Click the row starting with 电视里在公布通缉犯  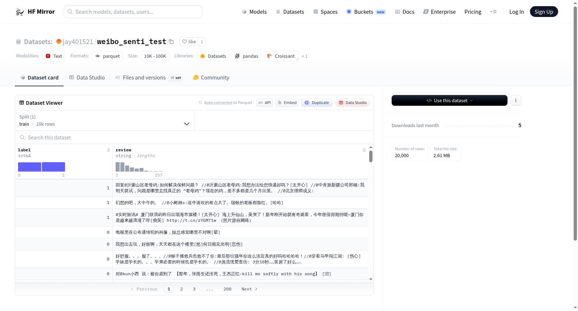191,232
